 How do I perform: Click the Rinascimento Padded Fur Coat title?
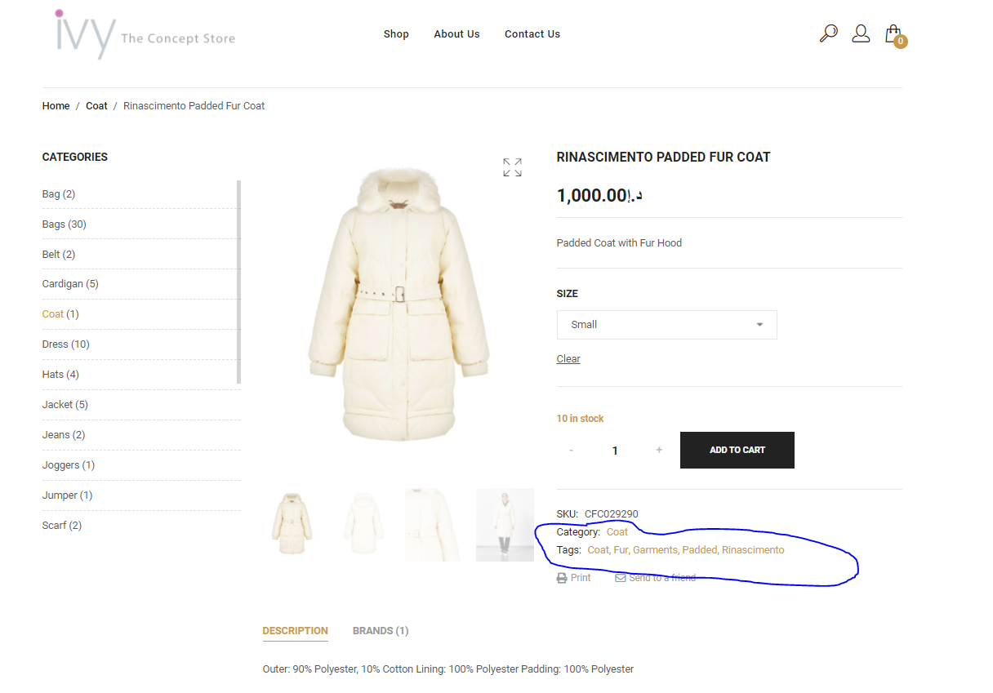pyautogui.click(x=663, y=158)
